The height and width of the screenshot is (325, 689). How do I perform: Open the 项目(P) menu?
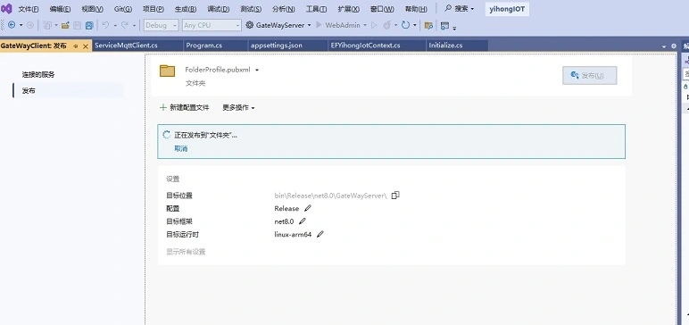pos(154,9)
